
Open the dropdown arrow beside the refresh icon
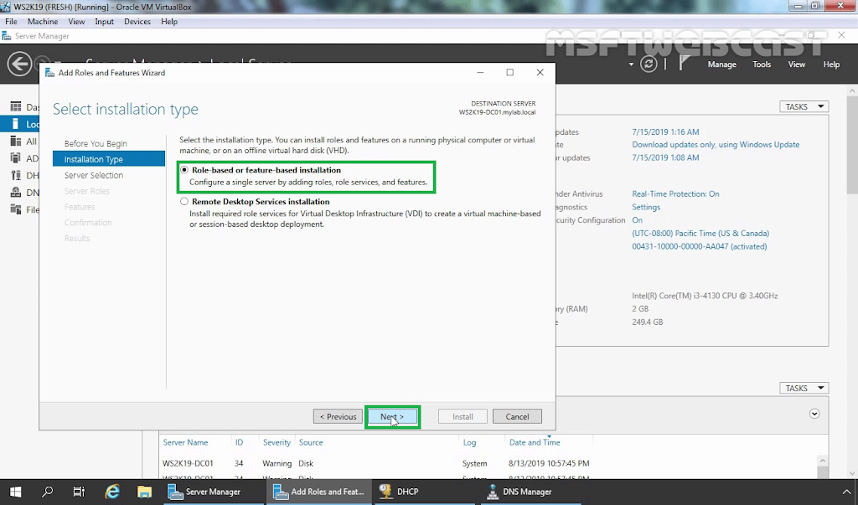(631, 64)
